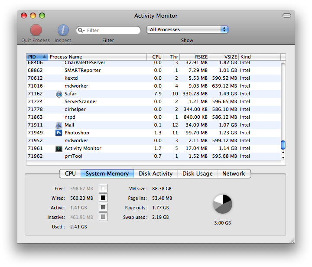
Task: Click the Quit Process stop-sign icon
Action: pyautogui.click(x=36, y=30)
